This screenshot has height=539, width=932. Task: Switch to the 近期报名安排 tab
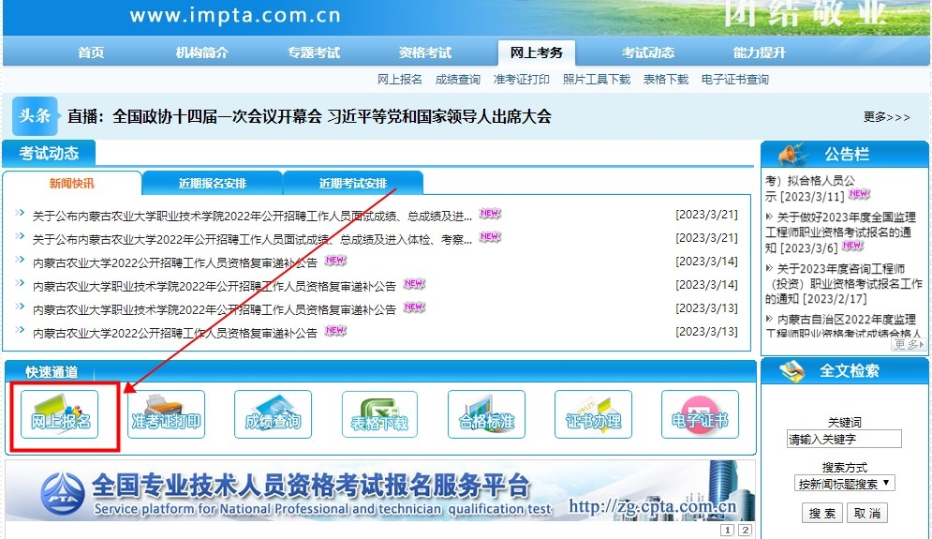pos(212,183)
